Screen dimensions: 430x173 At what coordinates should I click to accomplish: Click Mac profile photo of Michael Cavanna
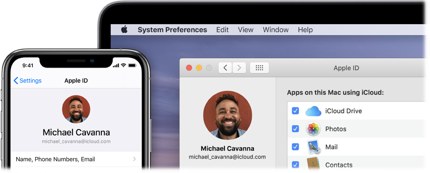227,115
